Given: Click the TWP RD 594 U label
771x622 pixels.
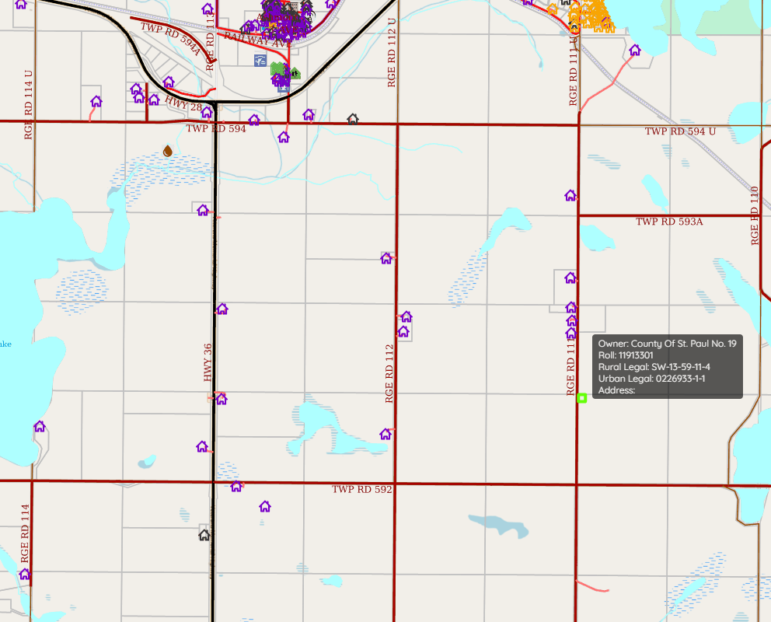Looking at the screenshot, I should point(680,131).
